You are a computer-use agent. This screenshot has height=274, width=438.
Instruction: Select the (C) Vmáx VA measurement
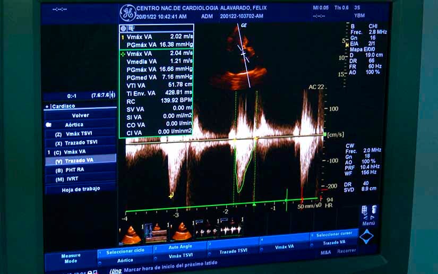tap(81, 152)
